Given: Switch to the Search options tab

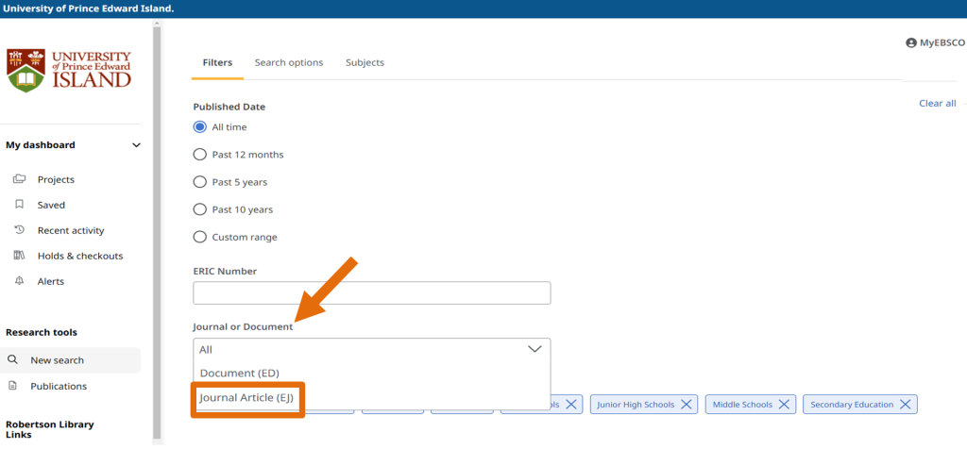Looking at the screenshot, I should pos(288,63).
